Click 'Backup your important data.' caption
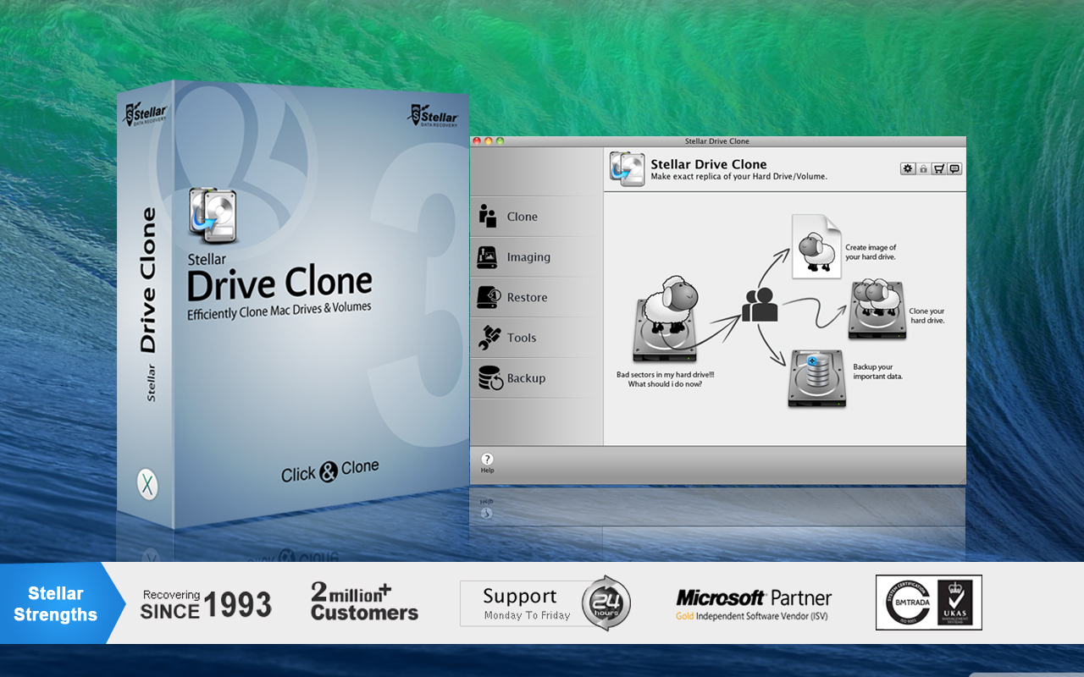Screen dimensions: 1084x677 click(x=877, y=372)
